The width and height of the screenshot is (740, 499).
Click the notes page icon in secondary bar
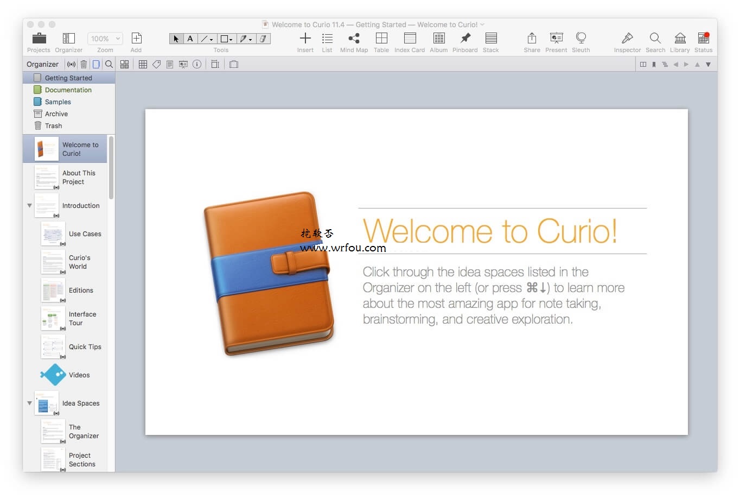[x=170, y=64]
